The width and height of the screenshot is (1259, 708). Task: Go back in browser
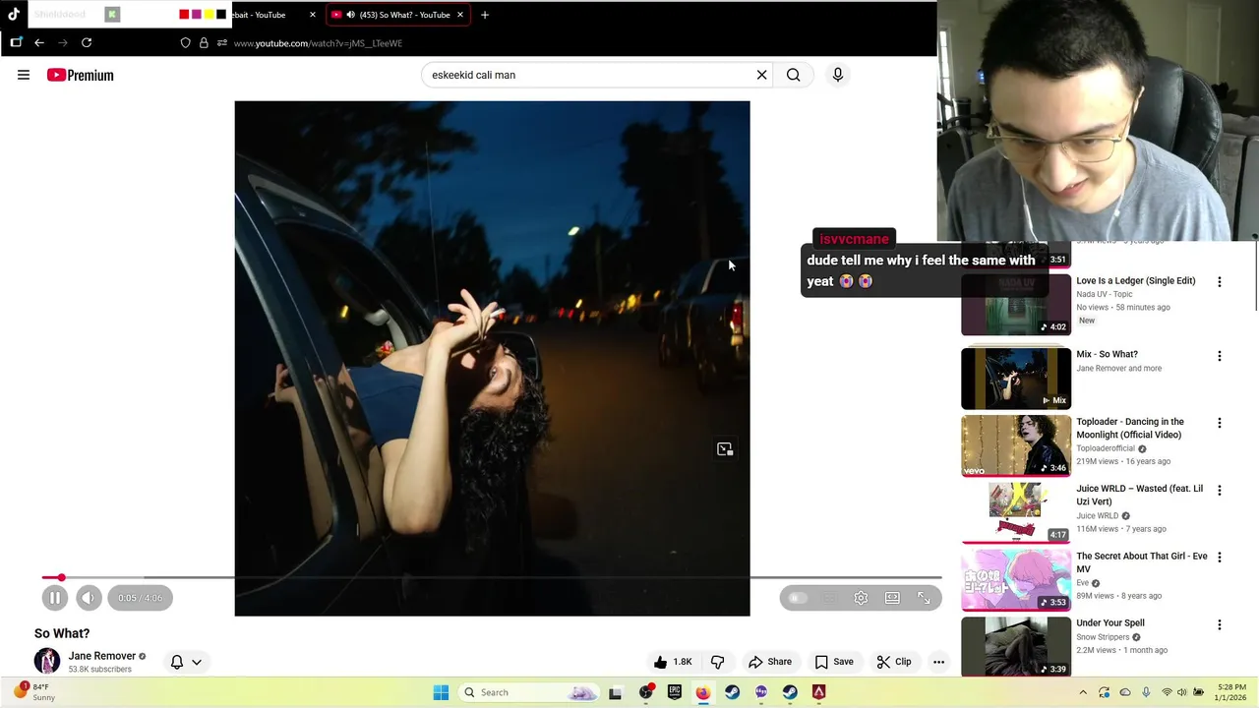[39, 42]
